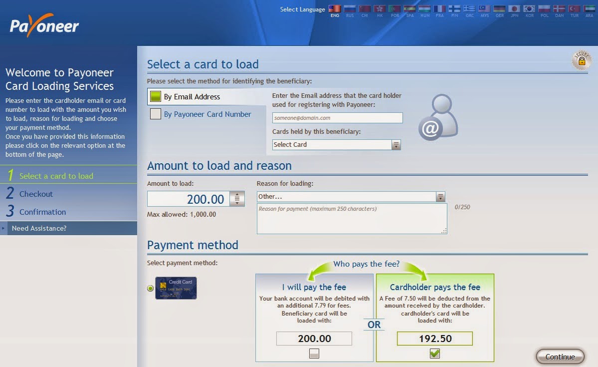The image size is (598, 367).
Task: Click the Who pays the fee? label
Action: point(367,264)
